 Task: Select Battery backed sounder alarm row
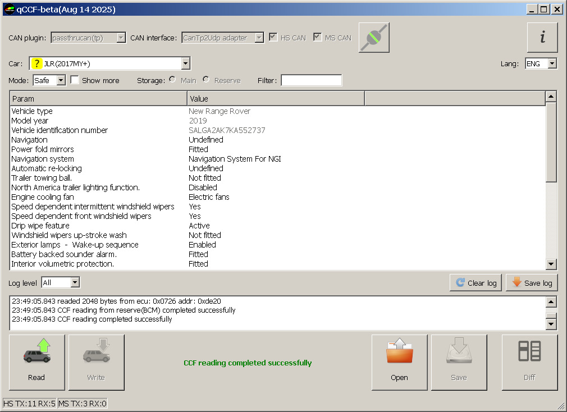[278, 254]
